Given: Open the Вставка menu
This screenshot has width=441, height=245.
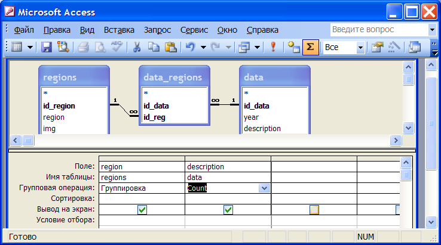Looking at the screenshot, I should (119, 30).
